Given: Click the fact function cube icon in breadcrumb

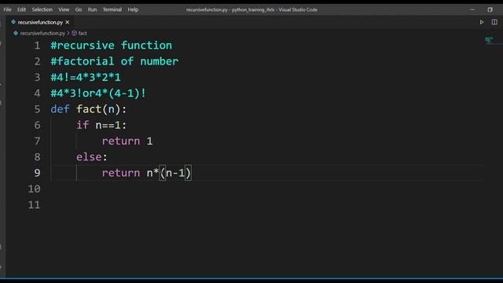Looking at the screenshot, I should 75,33.
